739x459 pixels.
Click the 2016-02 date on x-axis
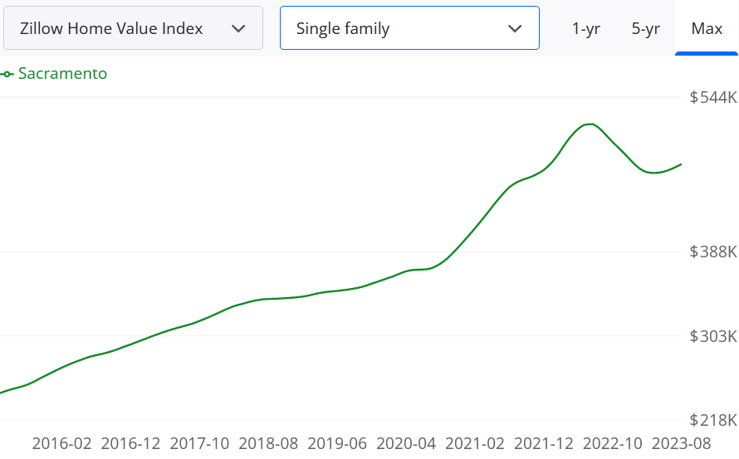(x=61, y=443)
